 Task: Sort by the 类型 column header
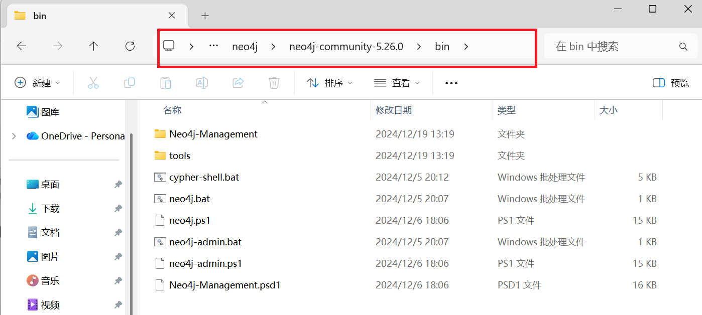pyautogui.click(x=507, y=110)
